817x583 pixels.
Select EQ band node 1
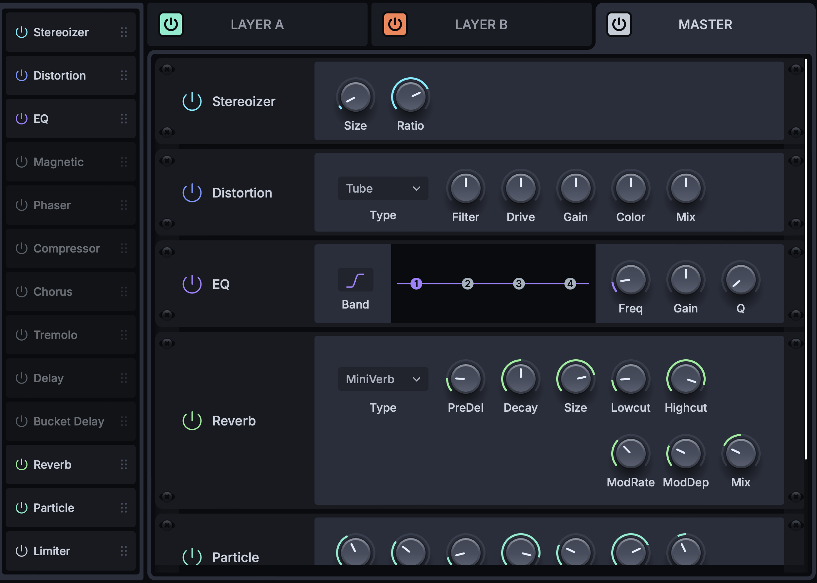[x=416, y=284]
